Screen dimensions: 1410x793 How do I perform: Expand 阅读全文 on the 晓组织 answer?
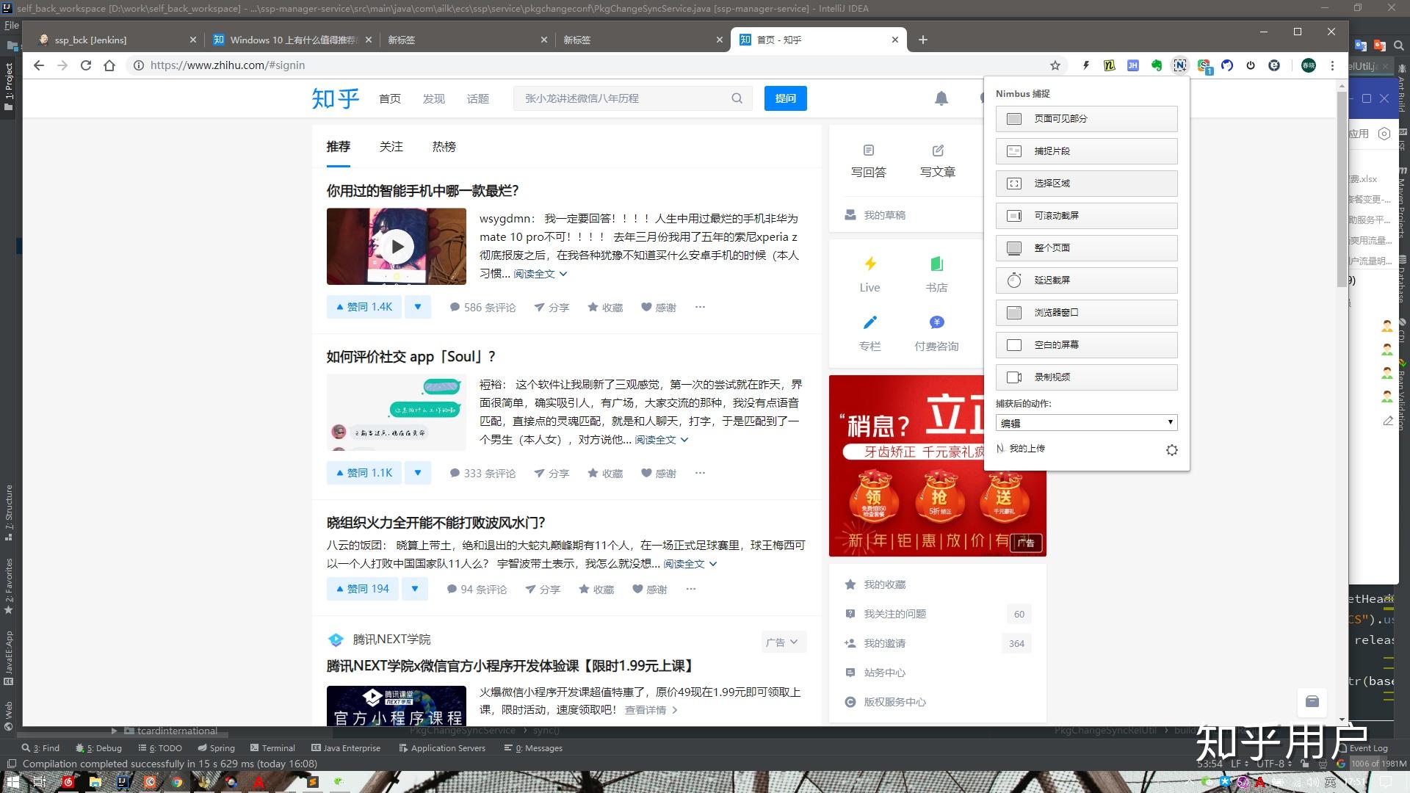(x=690, y=564)
